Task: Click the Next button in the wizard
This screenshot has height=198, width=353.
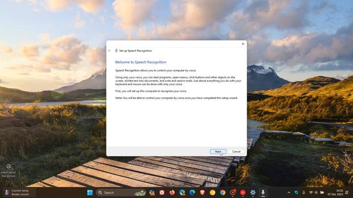Action: (218, 152)
